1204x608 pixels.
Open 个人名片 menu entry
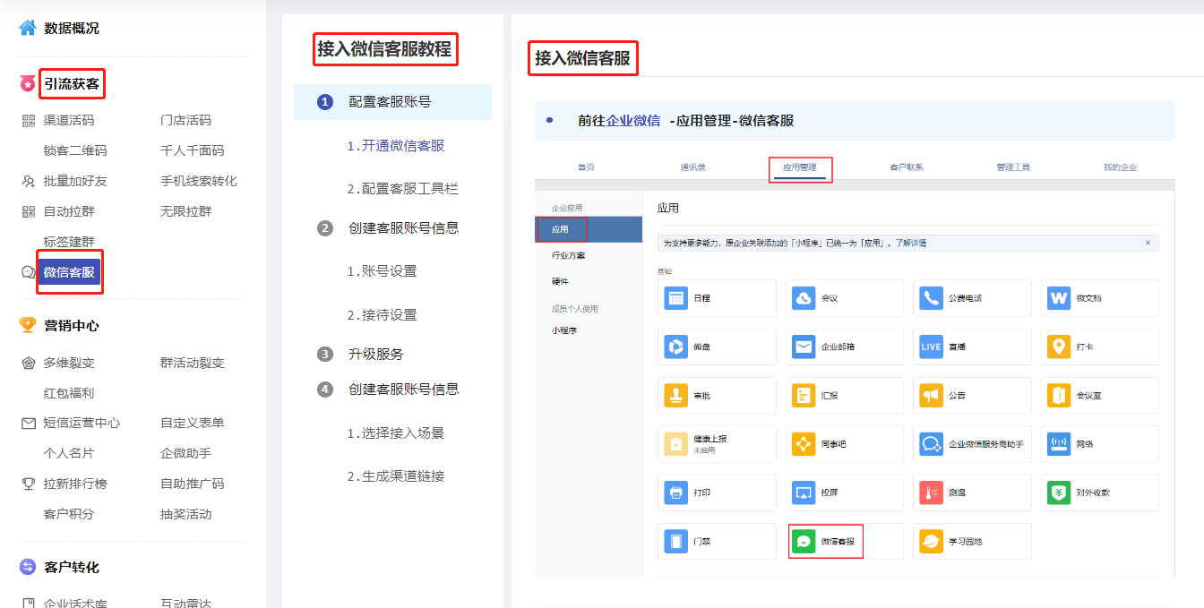69,453
